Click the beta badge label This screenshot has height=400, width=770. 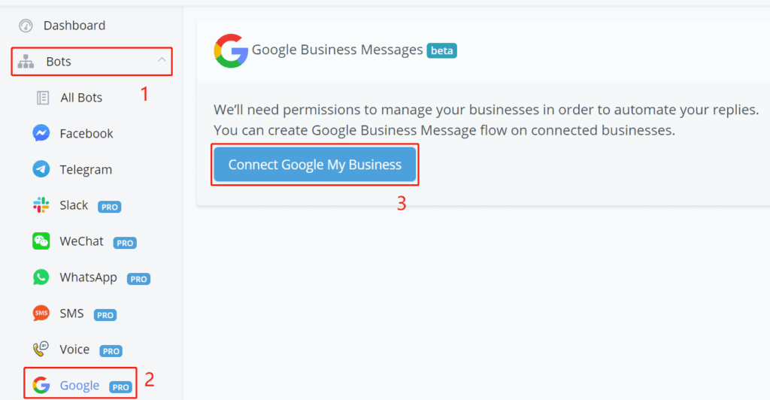tap(442, 51)
